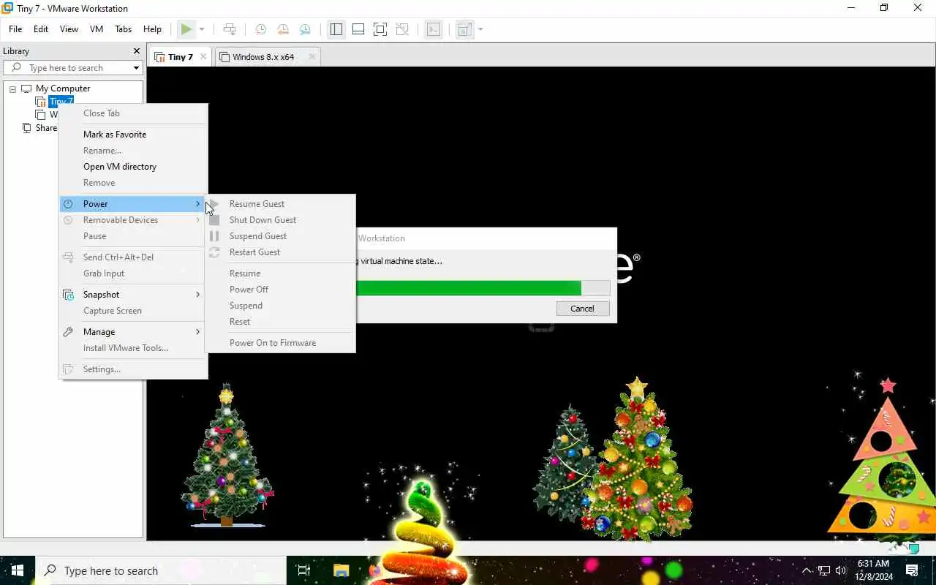Image resolution: width=936 pixels, height=585 pixels.
Task: Open Settings... from the context menu
Action: click(x=102, y=369)
